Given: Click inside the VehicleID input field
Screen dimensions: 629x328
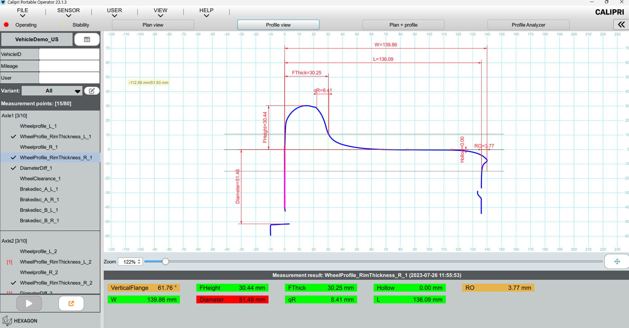Looking at the screenshot, I should click(x=69, y=54).
